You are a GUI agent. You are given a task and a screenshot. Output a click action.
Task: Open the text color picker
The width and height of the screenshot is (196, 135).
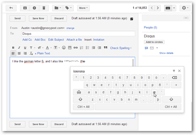[x=48, y=48]
